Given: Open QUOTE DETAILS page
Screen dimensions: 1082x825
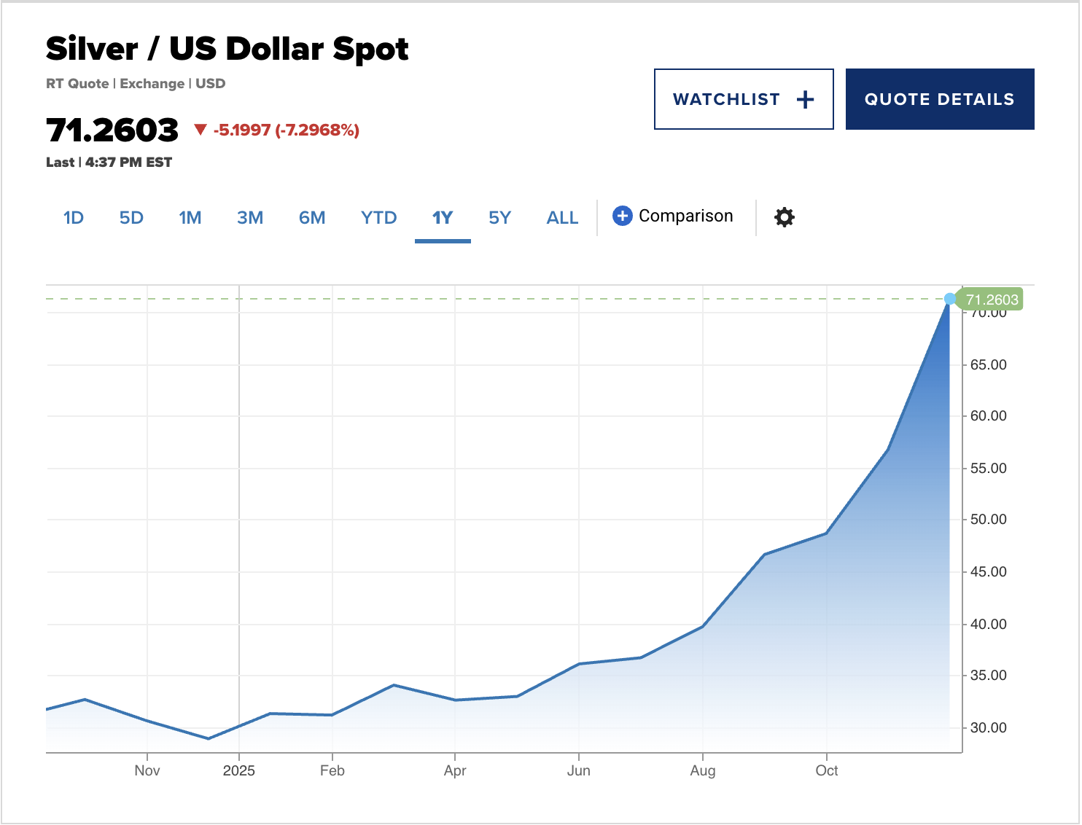Looking at the screenshot, I should click(x=939, y=100).
